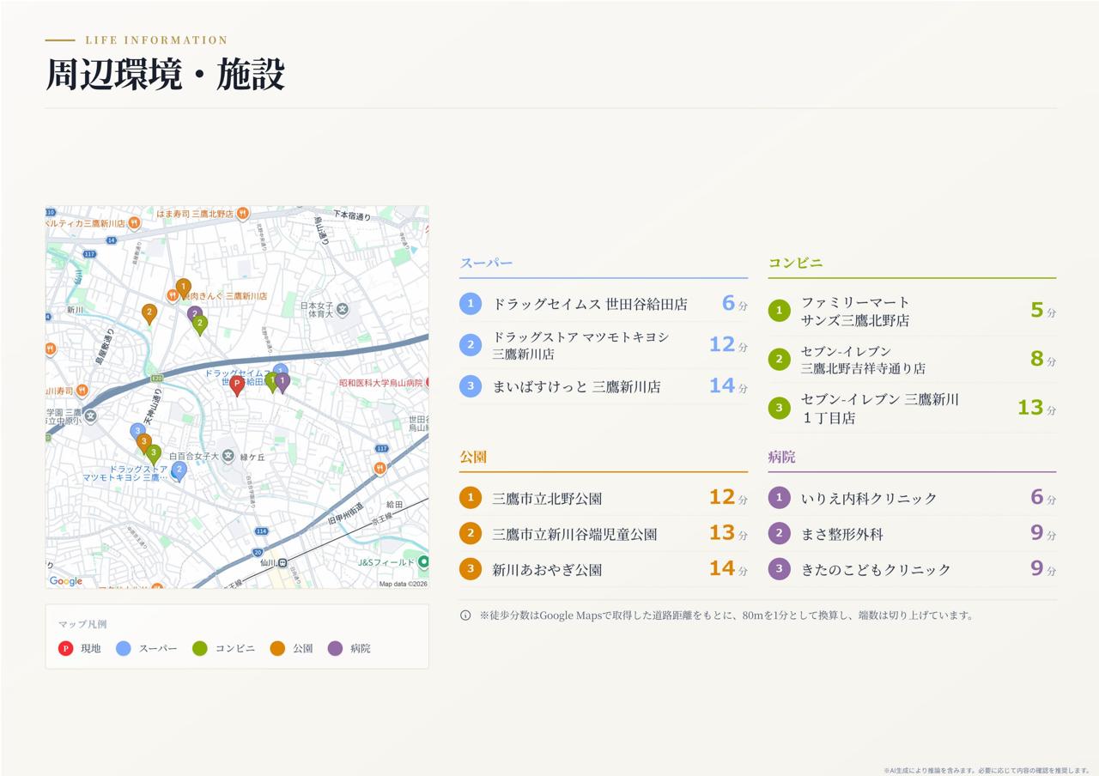Click the red 現地 swatch in the map legend
This screenshot has height=776, width=1099.
click(x=65, y=648)
